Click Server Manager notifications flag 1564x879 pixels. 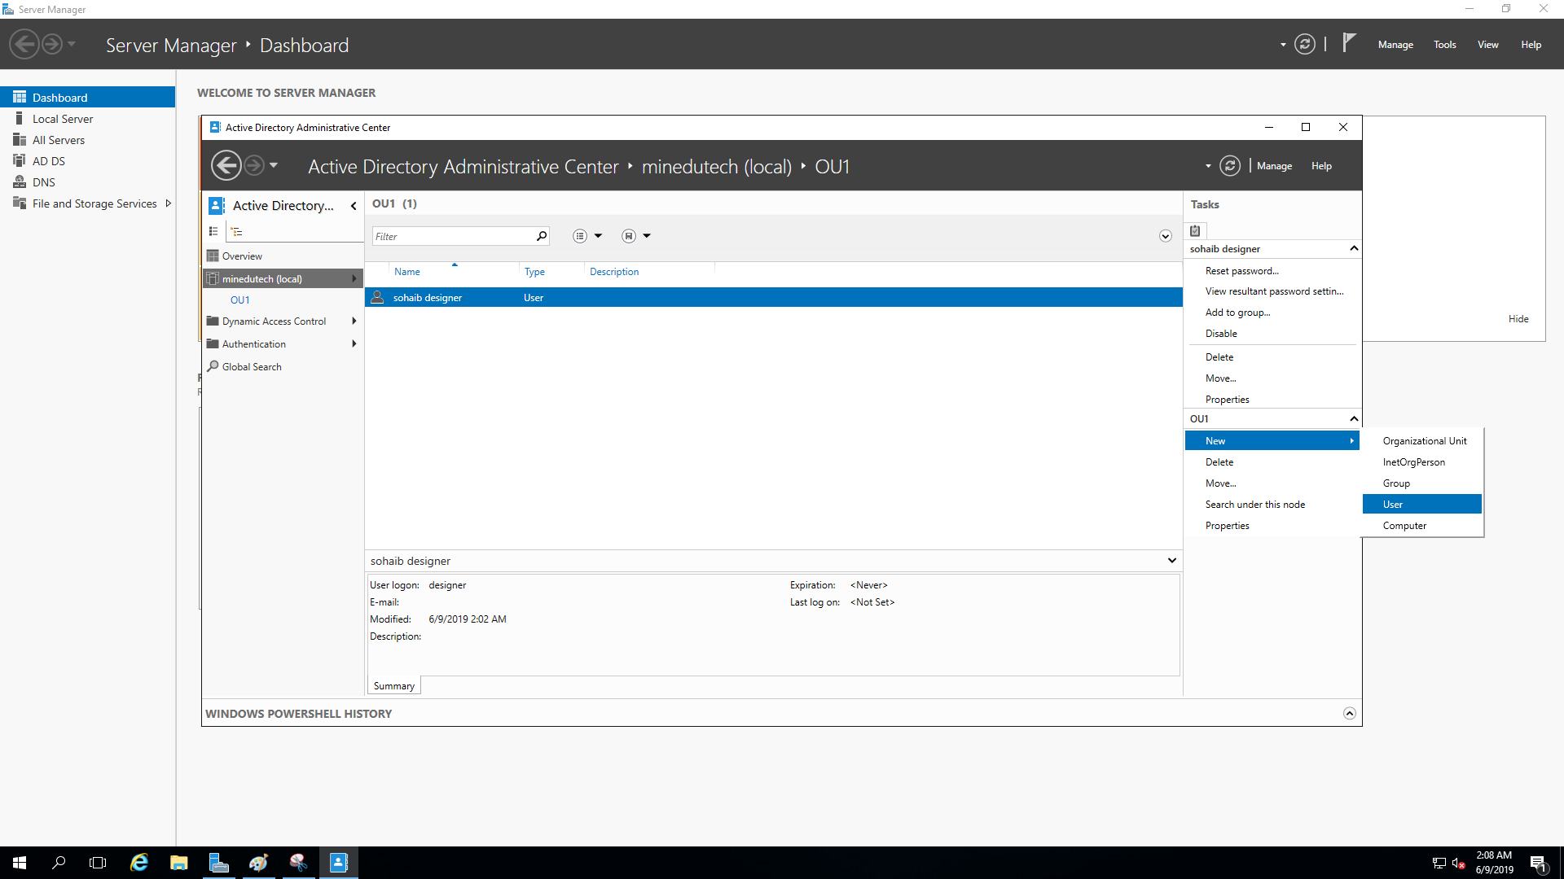pos(1349,42)
